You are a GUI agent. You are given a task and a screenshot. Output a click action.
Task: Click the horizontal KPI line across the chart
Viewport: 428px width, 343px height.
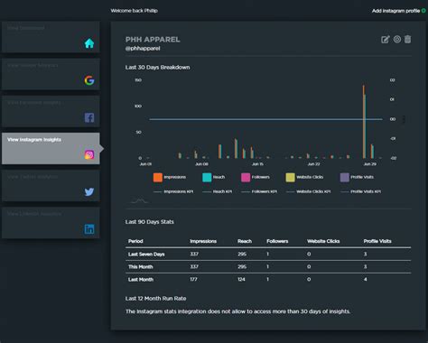pos(265,119)
